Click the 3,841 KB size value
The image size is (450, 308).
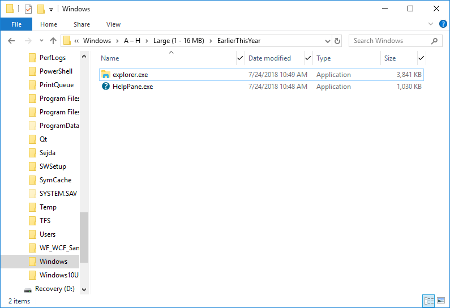point(409,75)
